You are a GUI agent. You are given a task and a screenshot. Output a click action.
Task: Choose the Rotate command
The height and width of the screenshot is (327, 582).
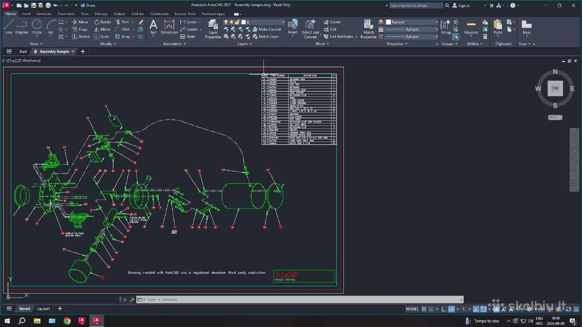pyautogui.click(x=103, y=22)
